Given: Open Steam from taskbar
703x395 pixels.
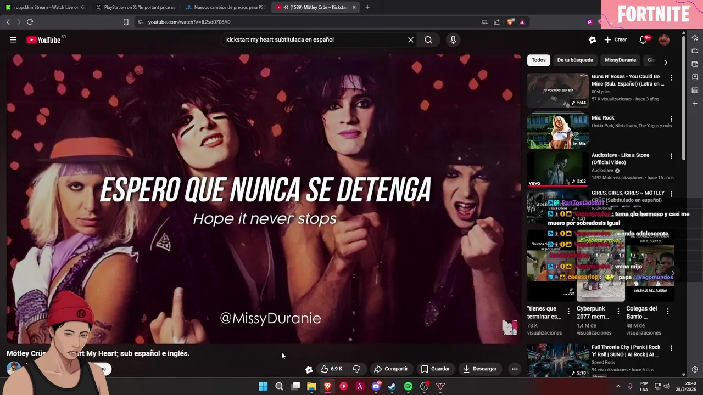Looking at the screenshot, I should 392,386.
